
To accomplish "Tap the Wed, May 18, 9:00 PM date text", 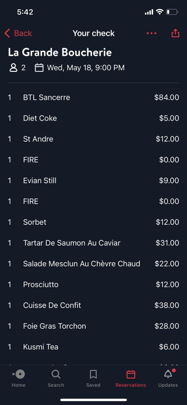I will click(x=86, y=68).
